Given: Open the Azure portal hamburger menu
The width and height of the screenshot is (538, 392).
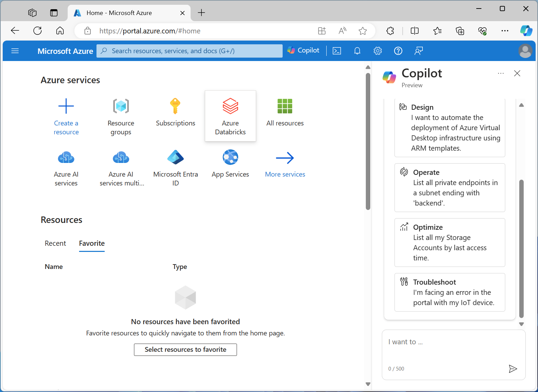Looking at the screenshot, I should coord(15,51).
